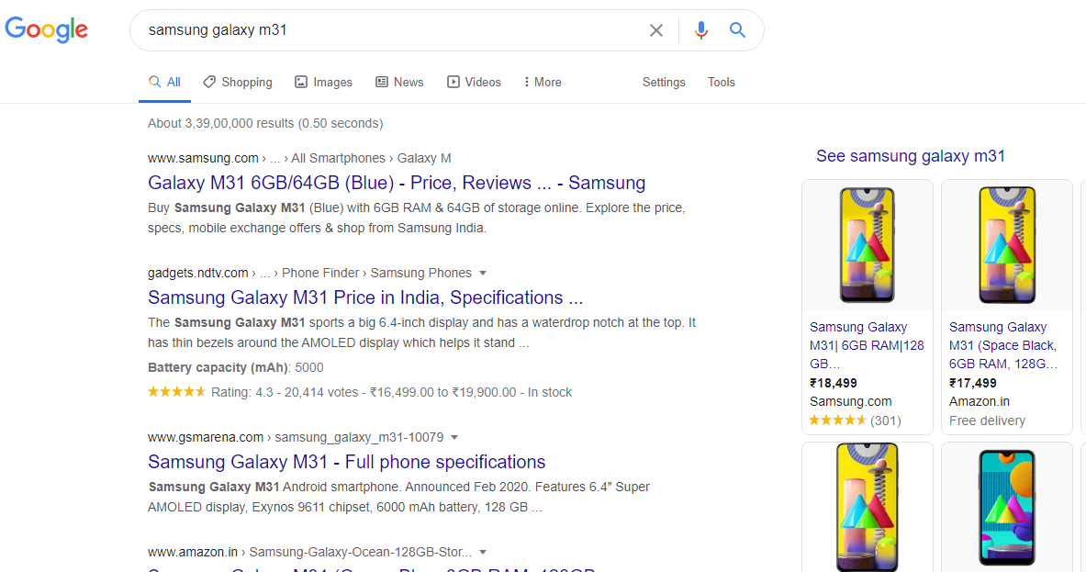The height and width of the screenshot is (572, 1086).
Task: Open the second-row yellow phone product thumbnail
Action: 868,507
